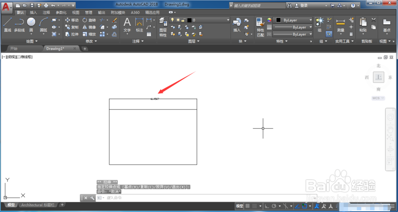Click the Save icon in quick access toolbar
This screenshot has height=212, width=398.
[x=32, y=5]
